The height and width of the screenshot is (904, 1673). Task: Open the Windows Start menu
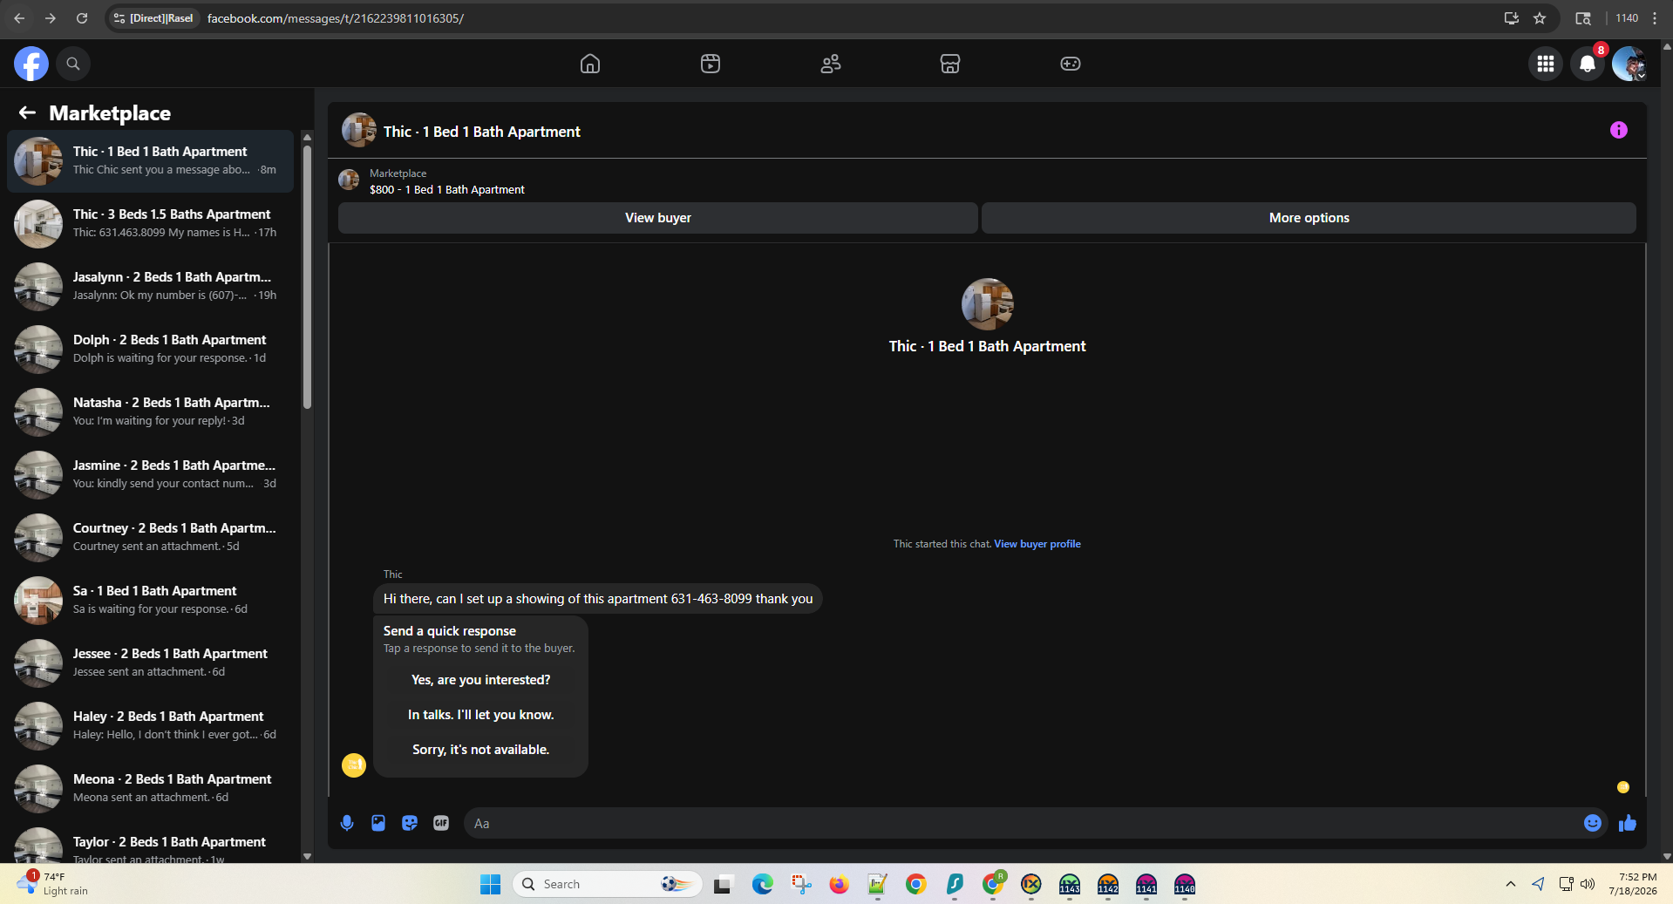point(490,885)
